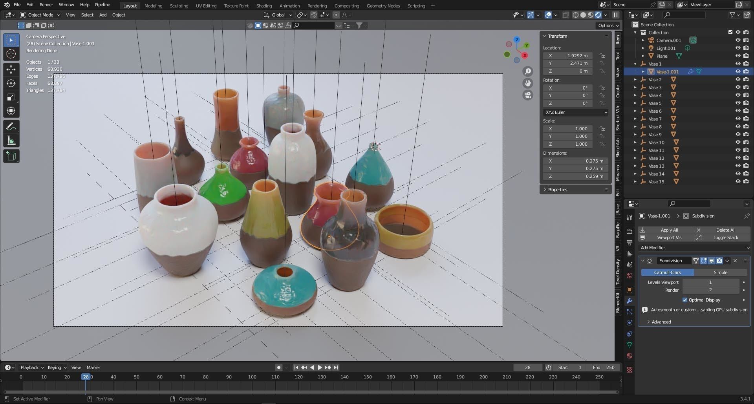Image resolution: width=754 pixels, height=404 pixels.
Task: Click the Render levels value slider
Action: point(711,290)
